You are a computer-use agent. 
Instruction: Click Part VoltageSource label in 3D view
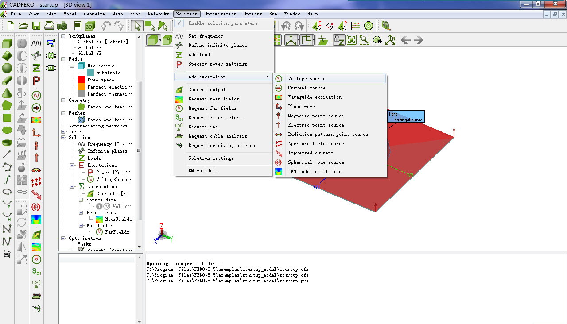tap(406, 117)
